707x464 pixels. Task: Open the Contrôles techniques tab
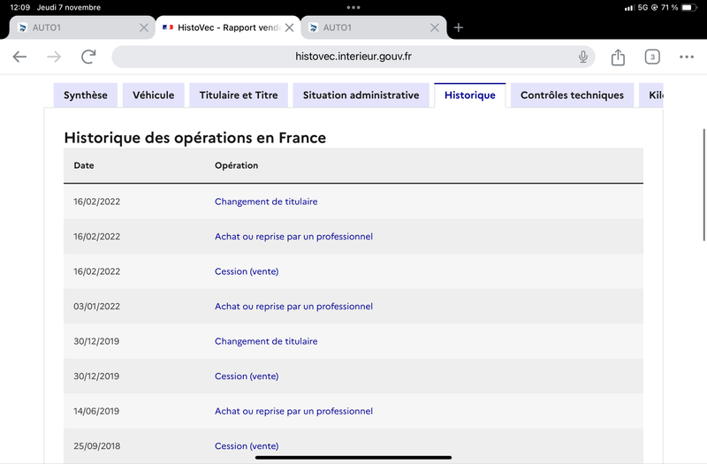tap(572, 95)
